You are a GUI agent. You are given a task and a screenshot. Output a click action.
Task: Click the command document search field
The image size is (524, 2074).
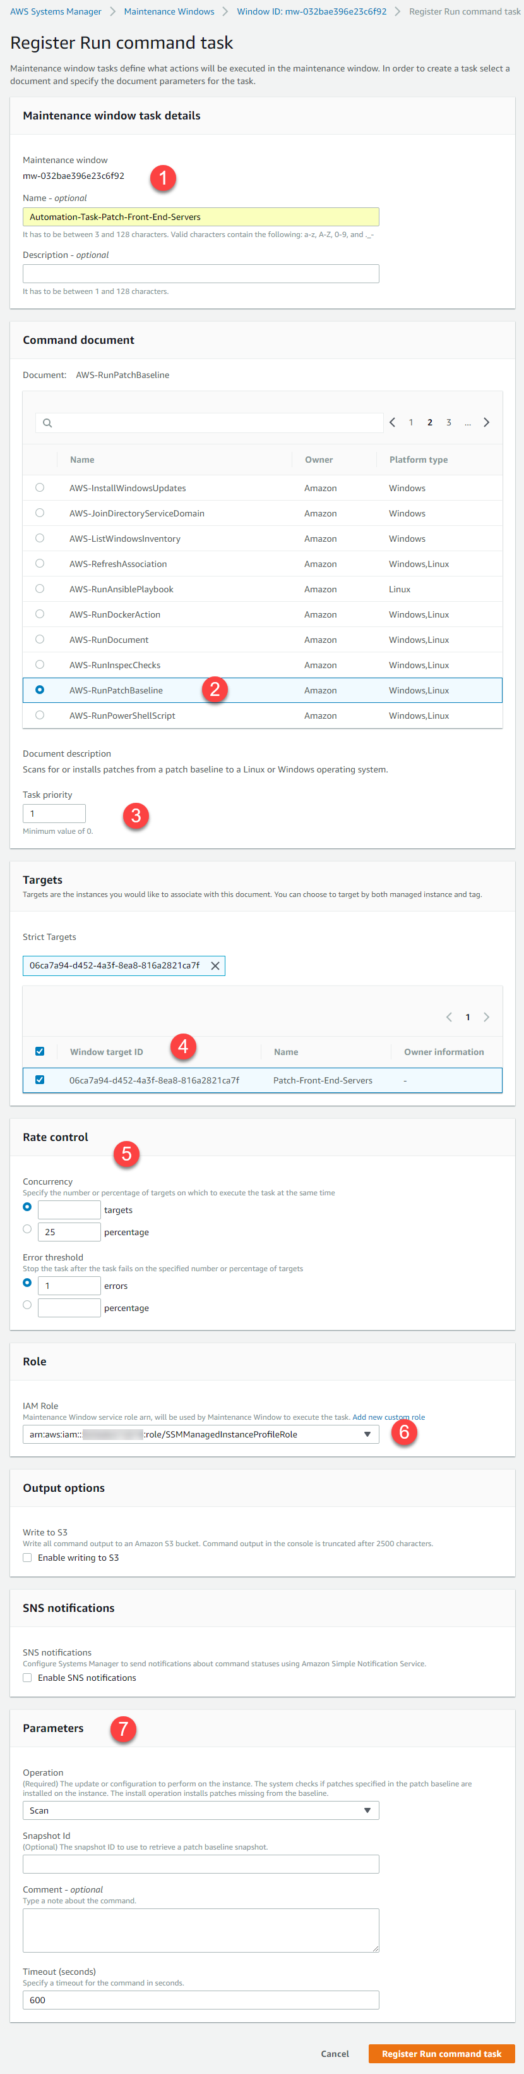[209, 423]
